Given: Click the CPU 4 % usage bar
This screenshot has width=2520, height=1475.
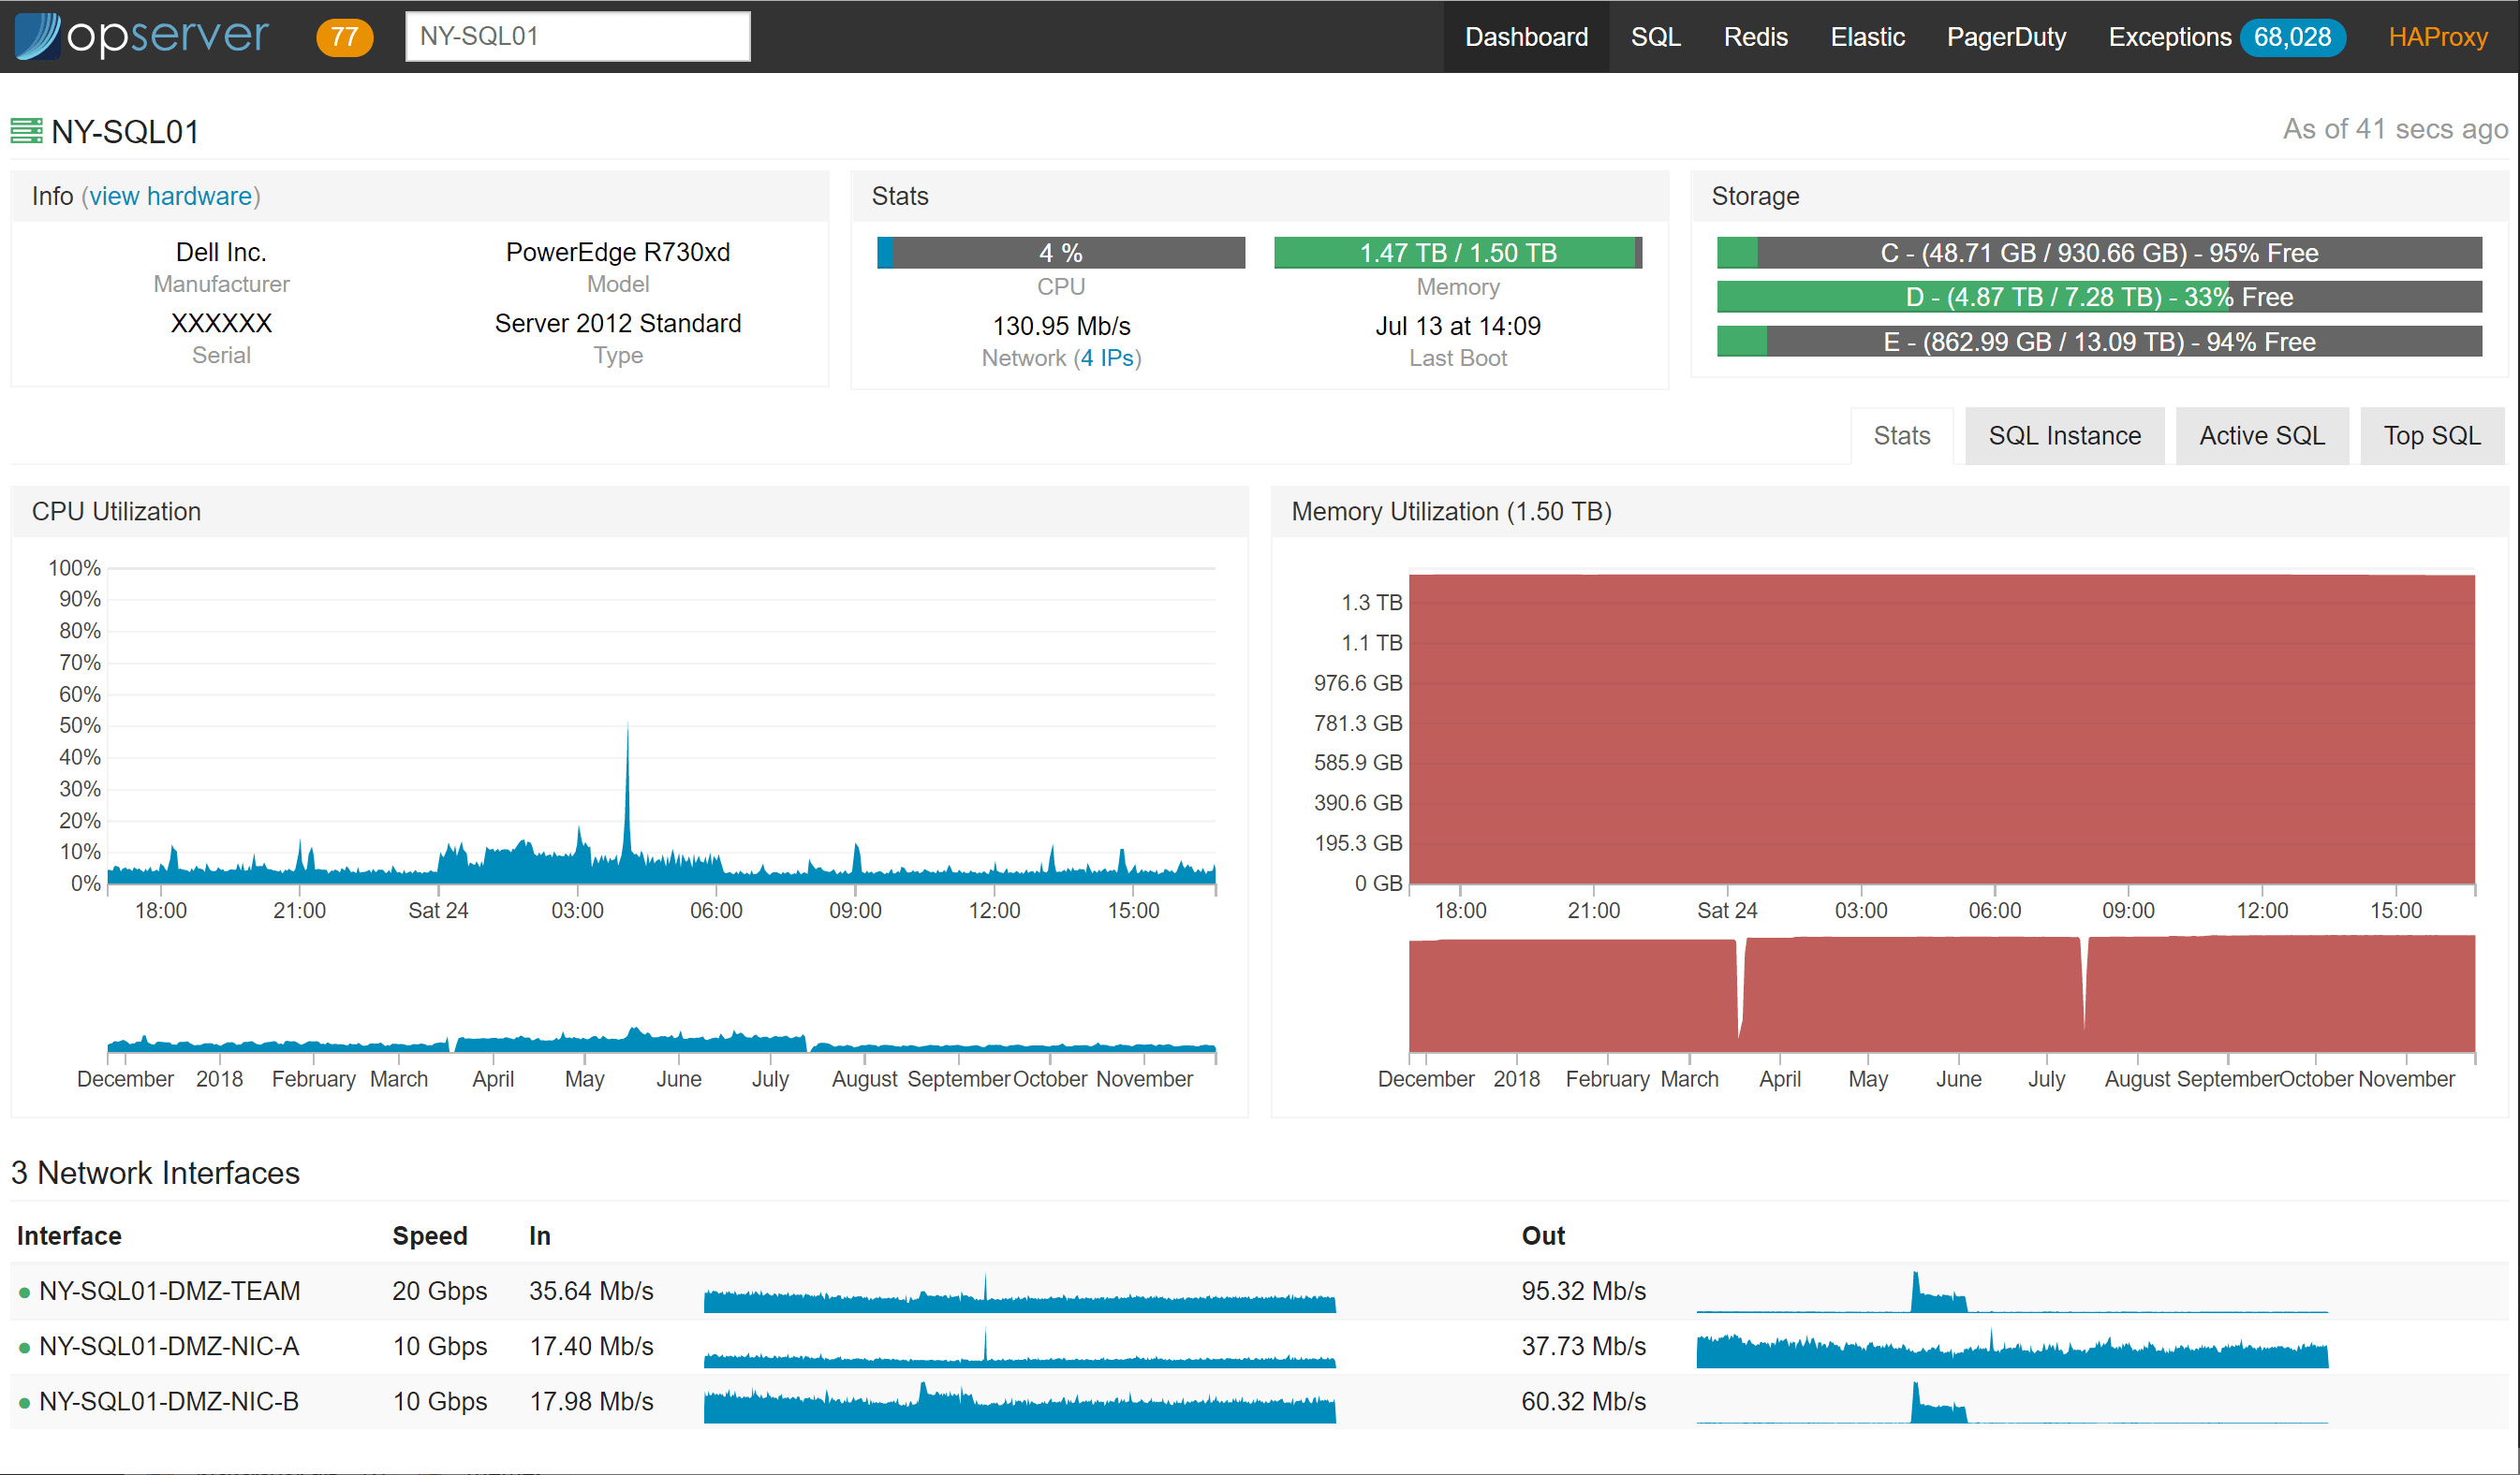Looking at the screenshot, I should click(x=1060, y=253).
